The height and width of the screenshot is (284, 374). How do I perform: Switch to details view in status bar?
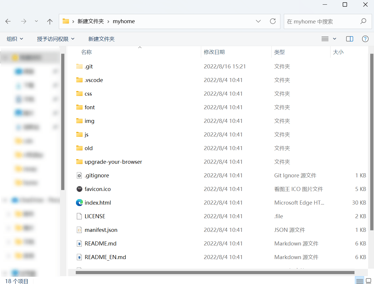[360, 281]
